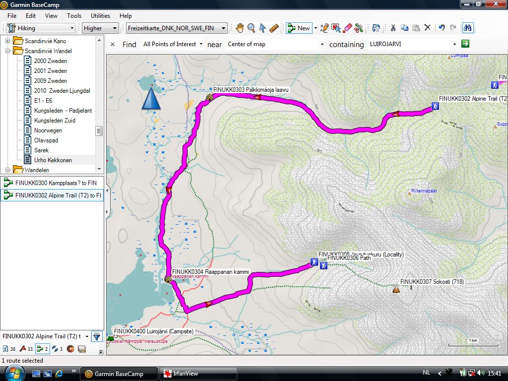This screenshot has height=381, width=508.
Task: Activate the Measure ruler tool
Action: 274,28
